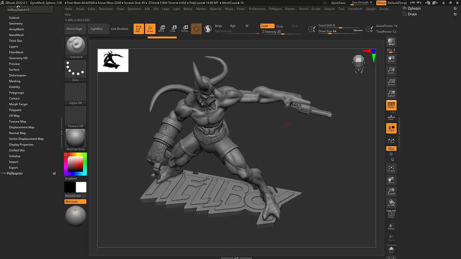
Task: Select the Move view icon
Action: point(391,180)
